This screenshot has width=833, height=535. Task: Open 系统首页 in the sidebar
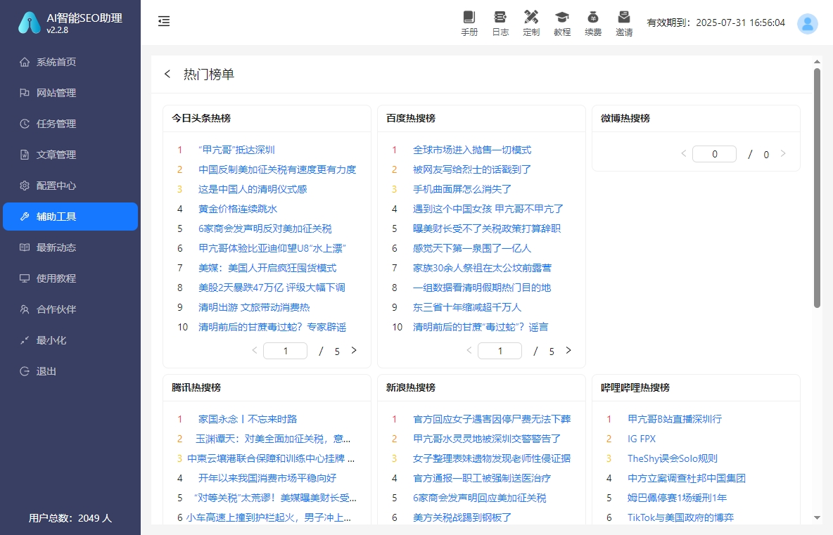[x=56, y=62]
